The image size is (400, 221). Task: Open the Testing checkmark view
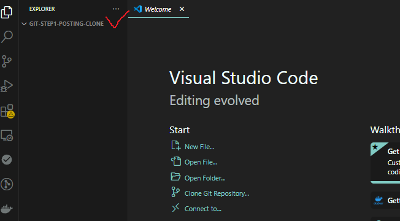point(7,160)
